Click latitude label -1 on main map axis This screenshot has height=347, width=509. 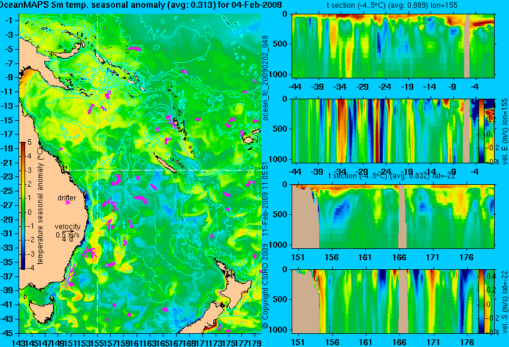(x=9, y=20)
